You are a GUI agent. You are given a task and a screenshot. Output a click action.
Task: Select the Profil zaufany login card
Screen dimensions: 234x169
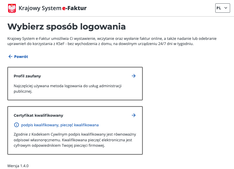[75, 84]
